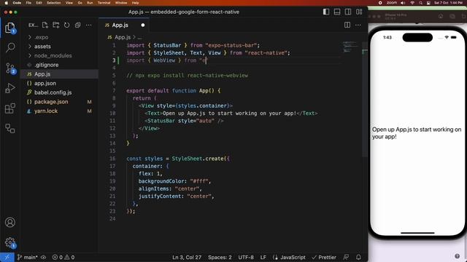This screenshot has height=262, width=467.
Task: Open the Explorer view in activity bar
Action: (x=10, y=28)
